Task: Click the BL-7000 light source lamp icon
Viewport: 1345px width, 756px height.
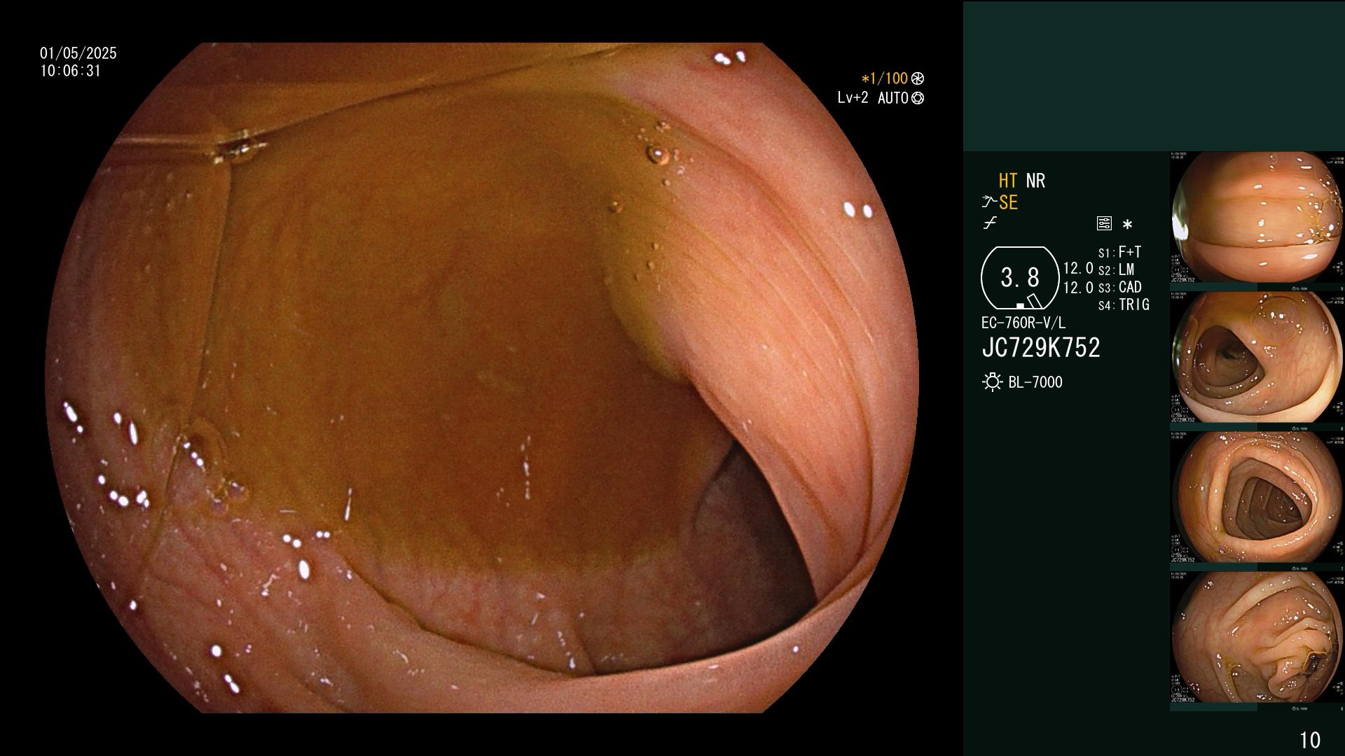Action: pos(992,382)
